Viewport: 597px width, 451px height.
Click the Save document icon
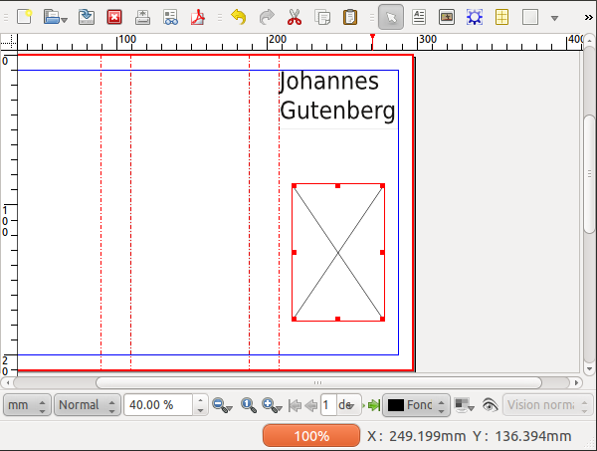(x=87, y=17)
